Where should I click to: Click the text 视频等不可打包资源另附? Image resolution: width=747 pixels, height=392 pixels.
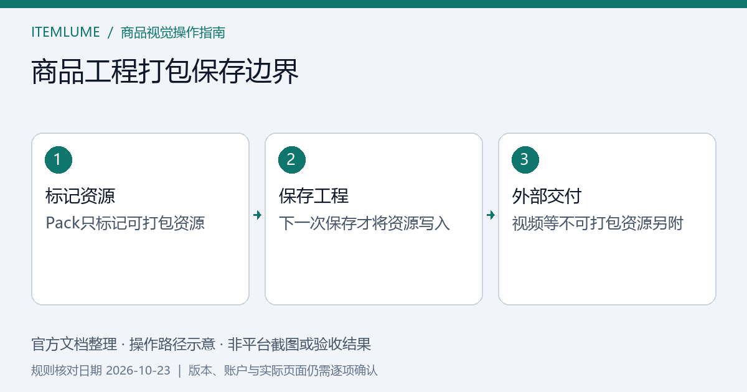[598, 223]
